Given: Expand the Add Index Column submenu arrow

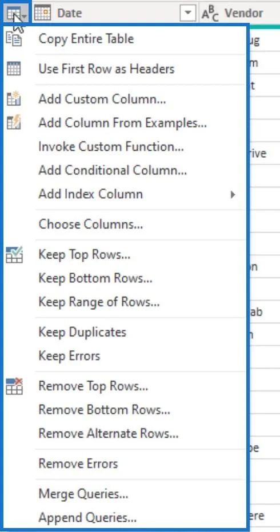Looking at the screenshot, I should (233, 194).
